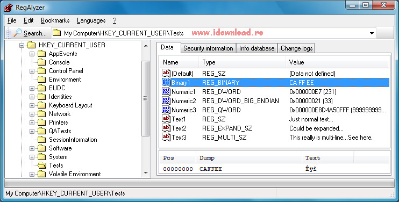The image size is (399, 202).
Task: Click the tree scrollbar down arrow
Action: [146, 173]
